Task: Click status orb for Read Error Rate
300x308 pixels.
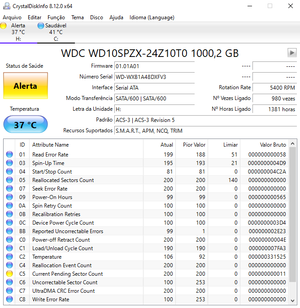Action: (9, 154)
